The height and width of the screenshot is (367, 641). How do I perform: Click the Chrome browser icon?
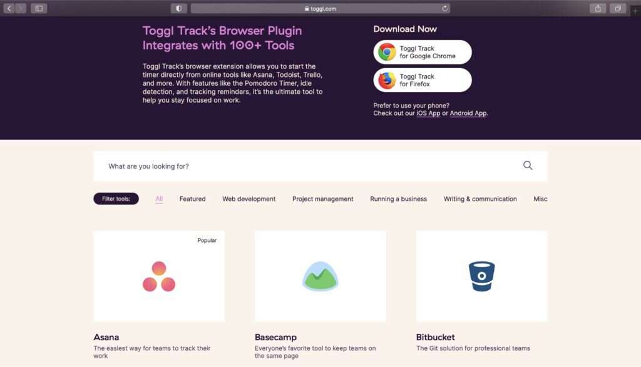(x=388, y=52)
